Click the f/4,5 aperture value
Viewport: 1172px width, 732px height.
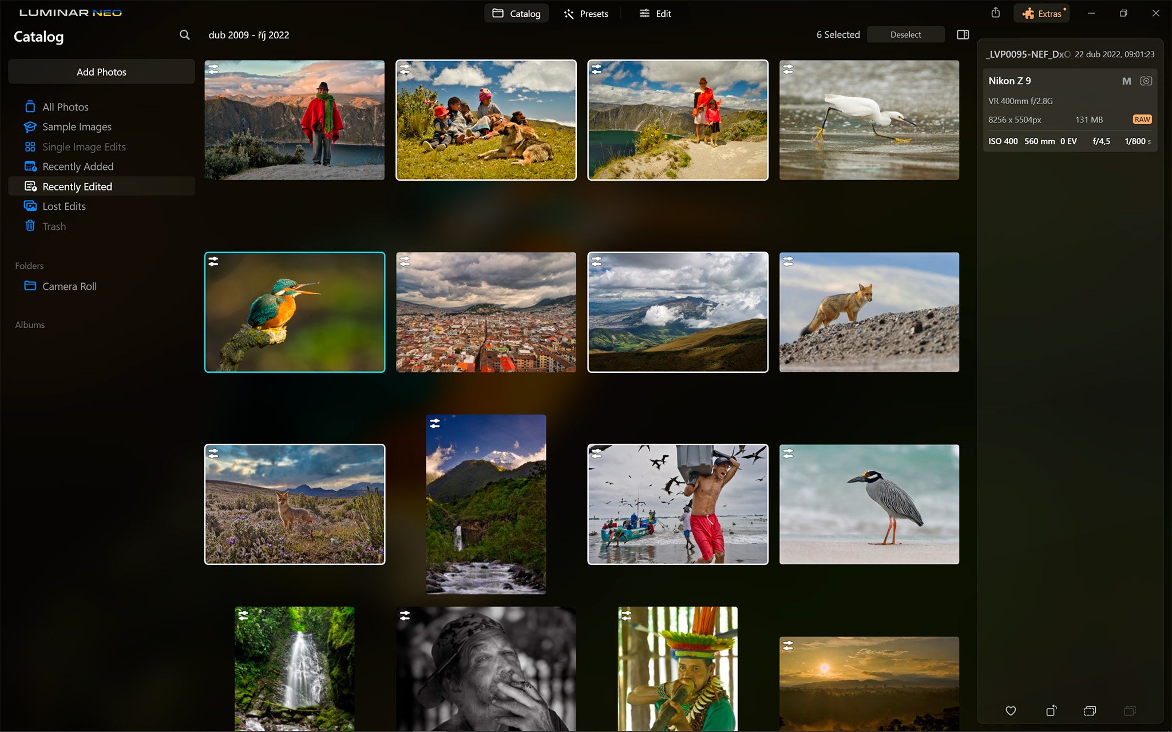tap(1101, 141)
